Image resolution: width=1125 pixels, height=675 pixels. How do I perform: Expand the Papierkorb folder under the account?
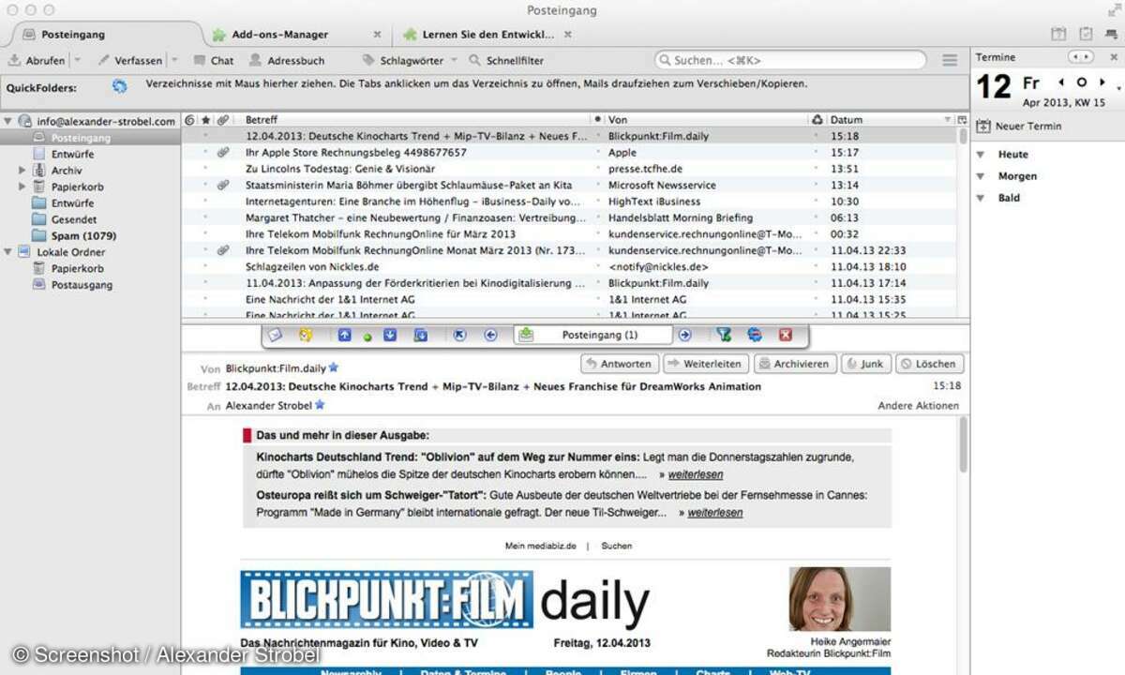(22, 187)
